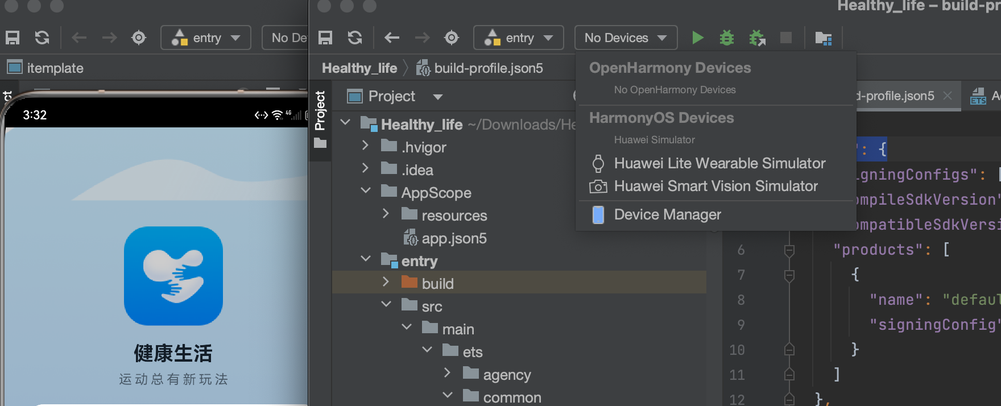The image size is (1001, 406).
Task: Collapse the ets folder
Action: pos(427,350)
